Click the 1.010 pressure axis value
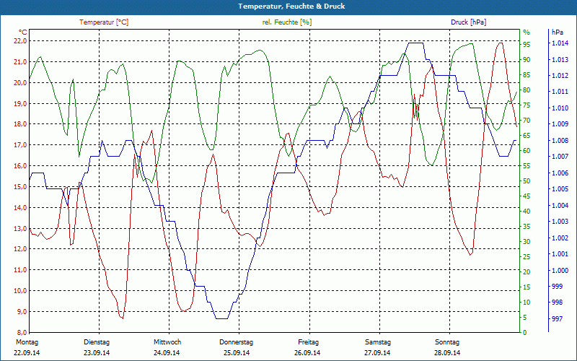The image size is (577, 361). (560, 108)
